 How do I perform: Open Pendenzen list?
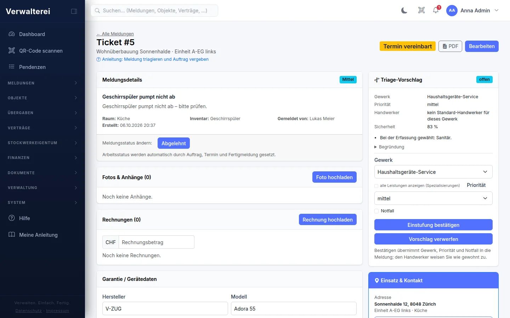(42, 67)
